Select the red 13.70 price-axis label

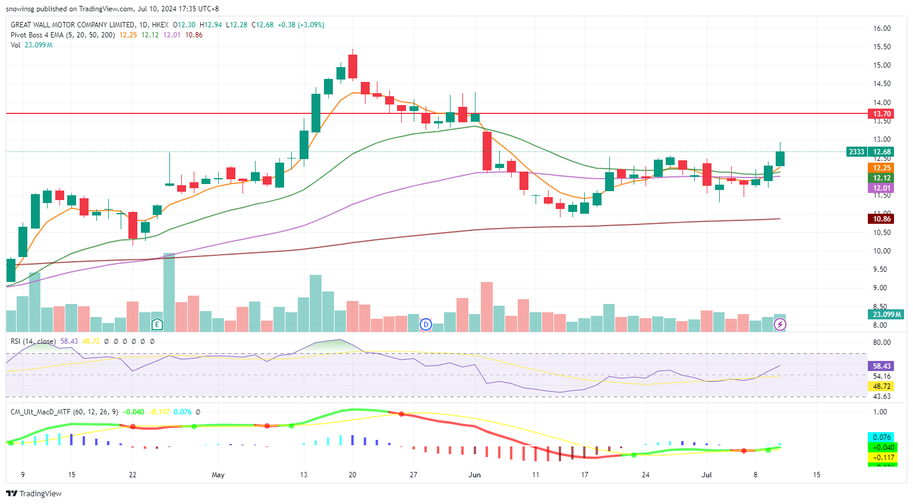point(881,113)
